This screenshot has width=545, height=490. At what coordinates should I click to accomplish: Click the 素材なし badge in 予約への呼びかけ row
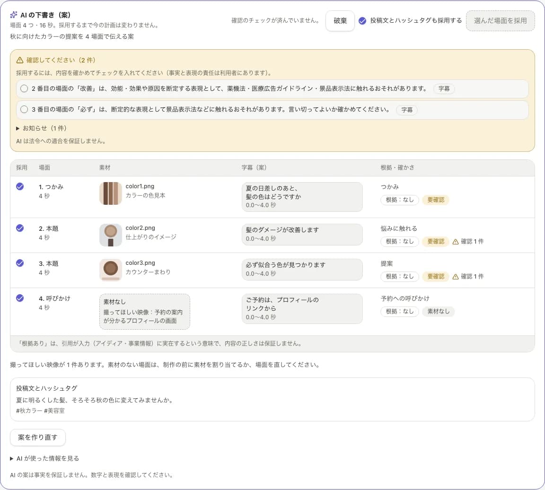(x=438, y=311)
